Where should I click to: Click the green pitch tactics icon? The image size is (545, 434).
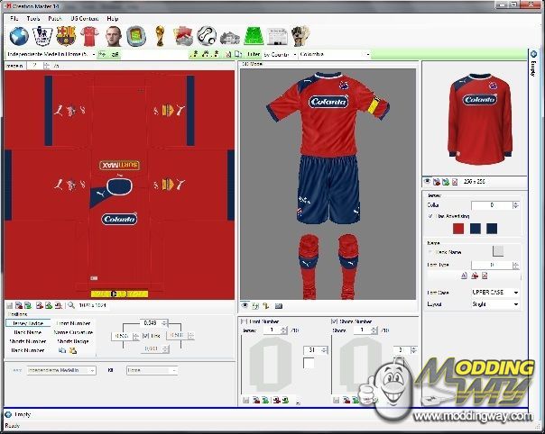(x=254, y=37)
